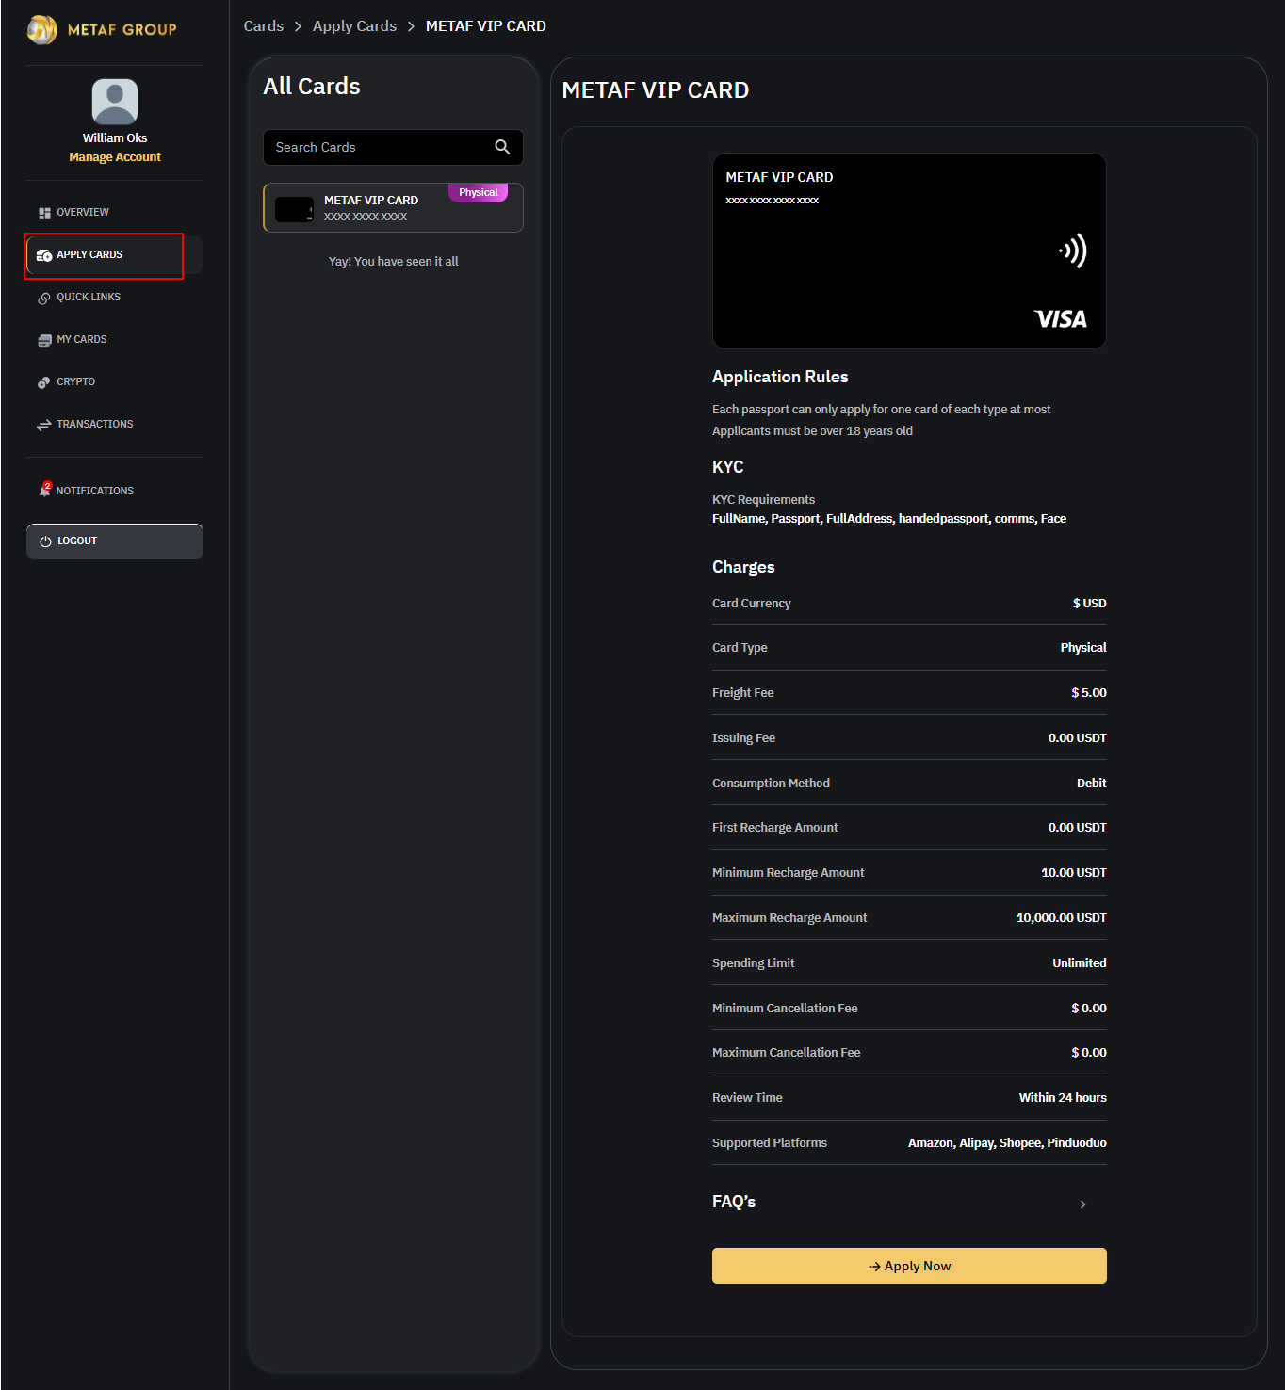Viewport: 1285px width, 1390px height.
Task: Click Supported Platforms 'Amazon, Alipay, Shopee, Pinduoduo'
Action: click(x=1007, y=1143)
